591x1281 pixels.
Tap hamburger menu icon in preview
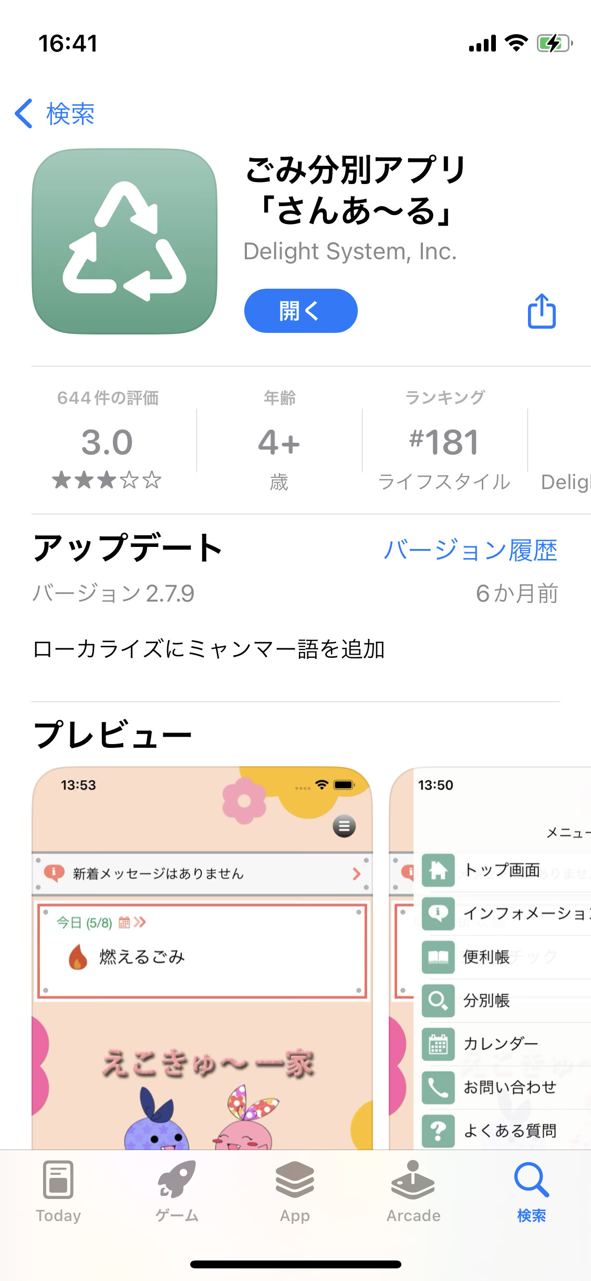click(344, 826)
